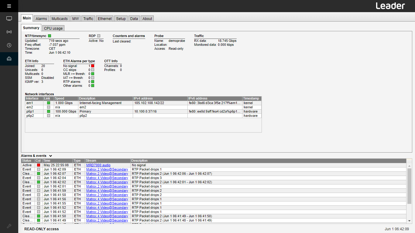
Task: Click the READ-ONLY access status text
Action: 42,229
